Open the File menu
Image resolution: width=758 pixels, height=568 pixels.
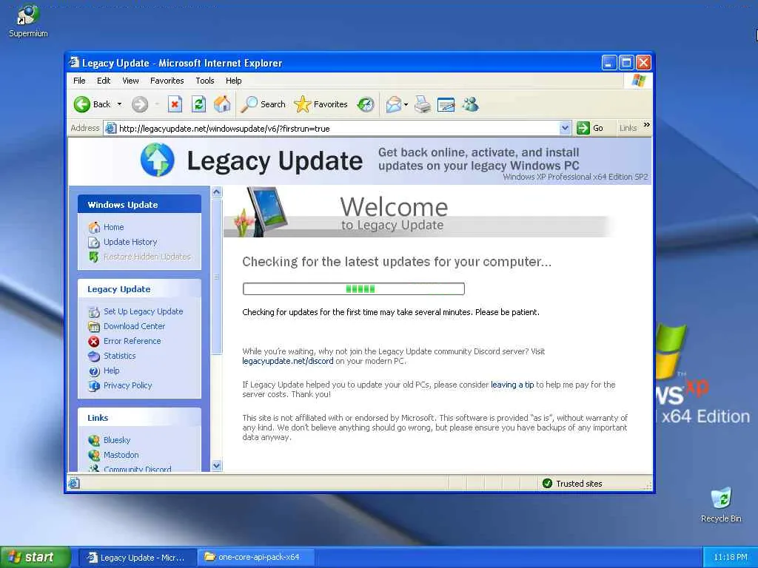(x=79, y=81)
